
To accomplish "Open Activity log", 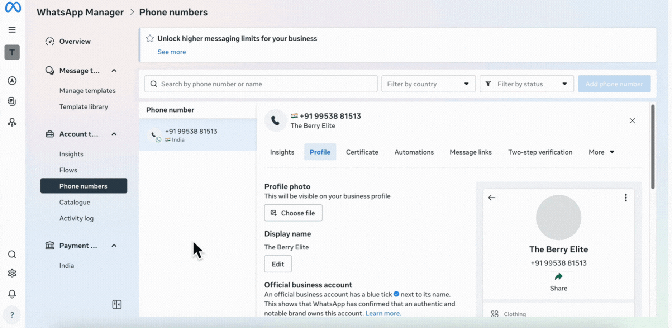I will click(76, 218).
